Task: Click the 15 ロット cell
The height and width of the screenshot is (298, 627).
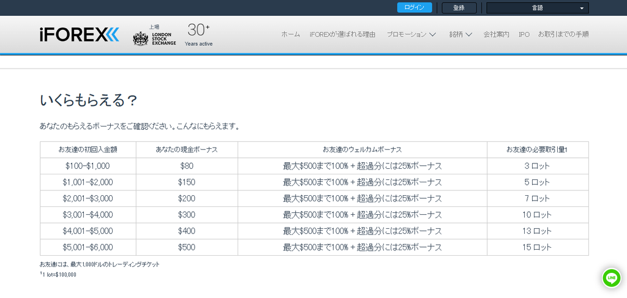Action: click(538, 248)
